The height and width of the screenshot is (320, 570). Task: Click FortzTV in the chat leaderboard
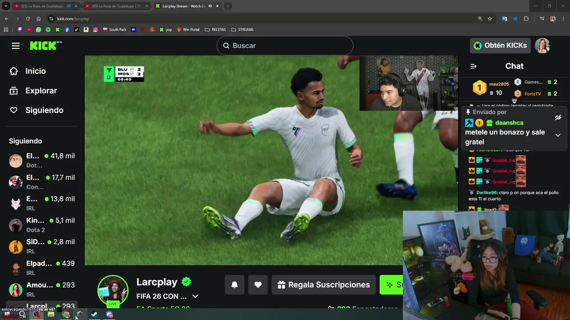point(533,94)
